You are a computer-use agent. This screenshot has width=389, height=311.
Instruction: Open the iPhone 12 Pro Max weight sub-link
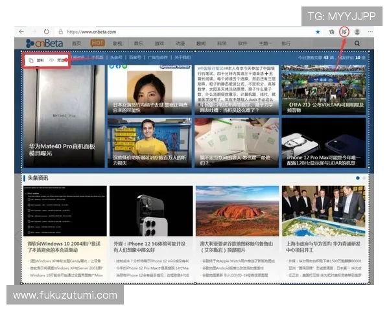(x=152, y=268)
